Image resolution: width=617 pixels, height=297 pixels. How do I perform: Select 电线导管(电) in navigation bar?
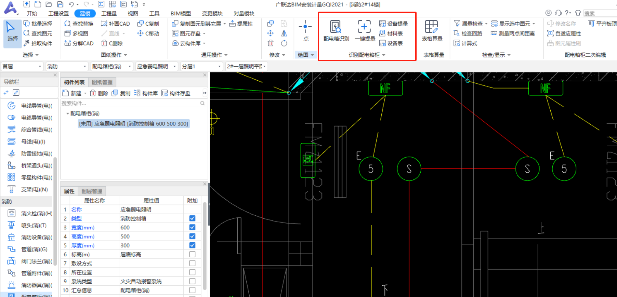(x=29, y=106)
